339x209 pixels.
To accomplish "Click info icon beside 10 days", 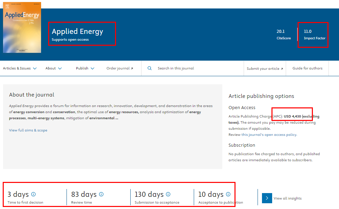I will pos(228,194).
